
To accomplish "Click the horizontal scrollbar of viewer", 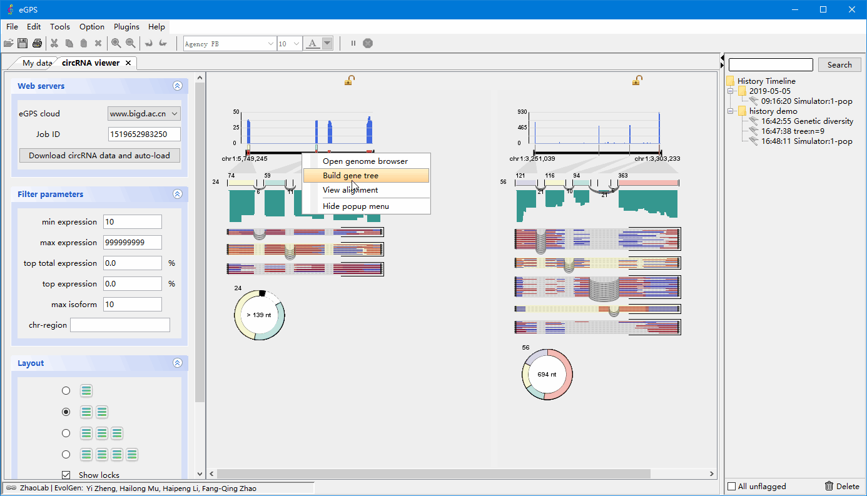I will pyautogui.click(x=434, y=473).
